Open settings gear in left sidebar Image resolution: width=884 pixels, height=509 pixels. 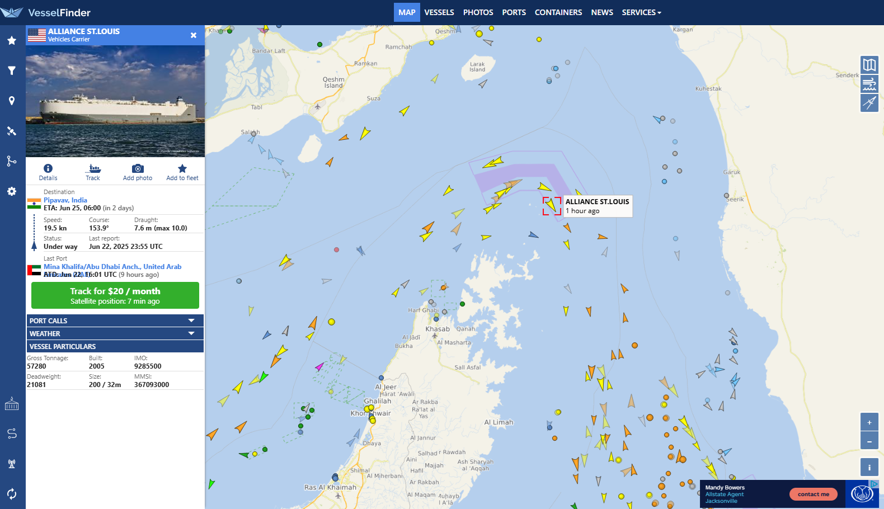tap(12, 191)
